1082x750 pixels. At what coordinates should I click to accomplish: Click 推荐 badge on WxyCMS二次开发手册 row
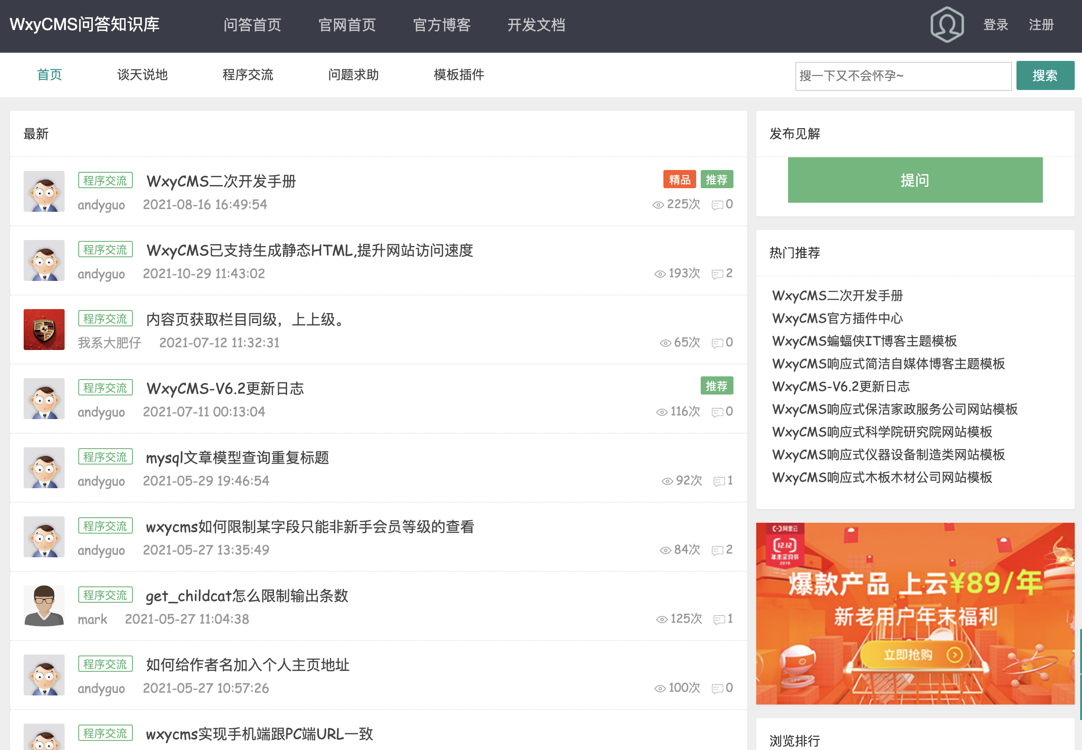[717, 180]
